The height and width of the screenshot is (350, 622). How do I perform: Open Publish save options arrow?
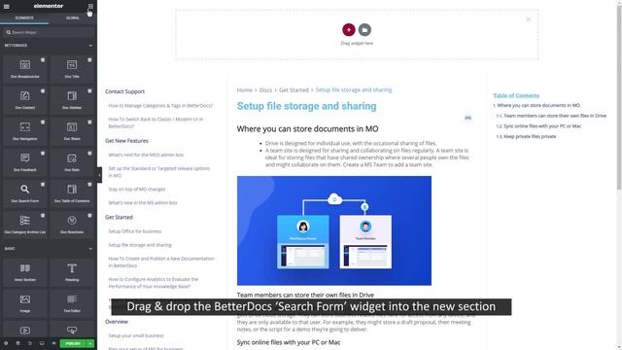pos(90,343)
